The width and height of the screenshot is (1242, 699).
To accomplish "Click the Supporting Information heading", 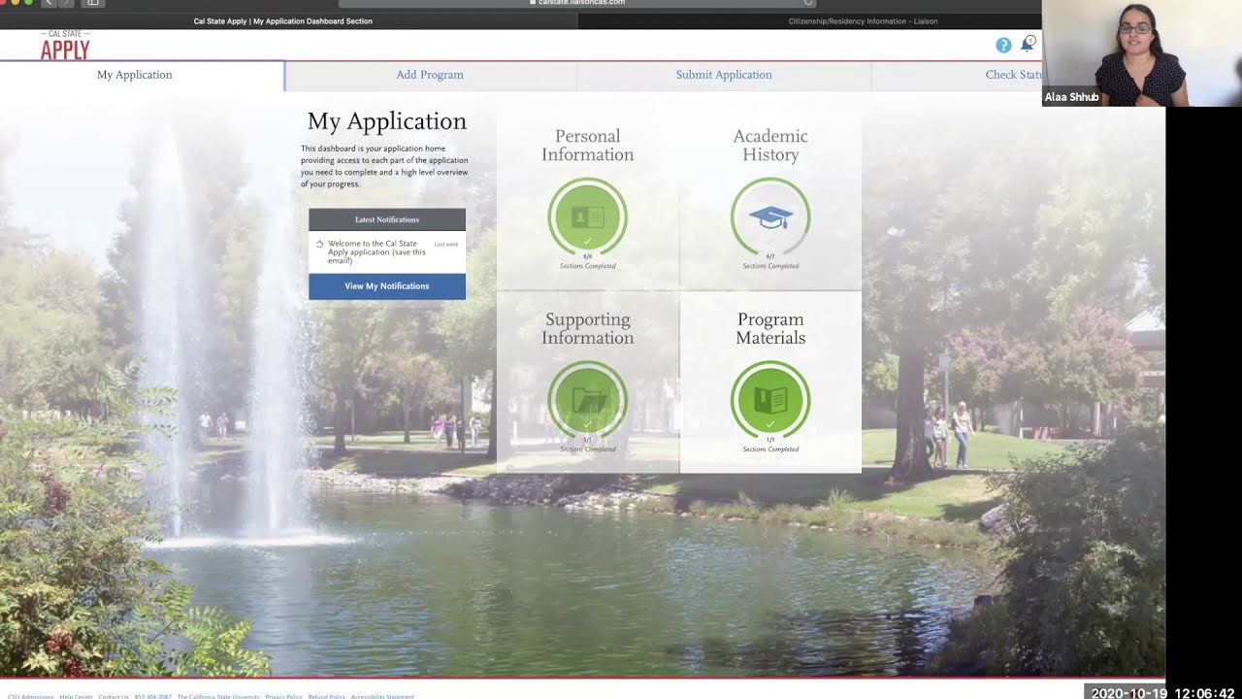I will click(587, 328).
